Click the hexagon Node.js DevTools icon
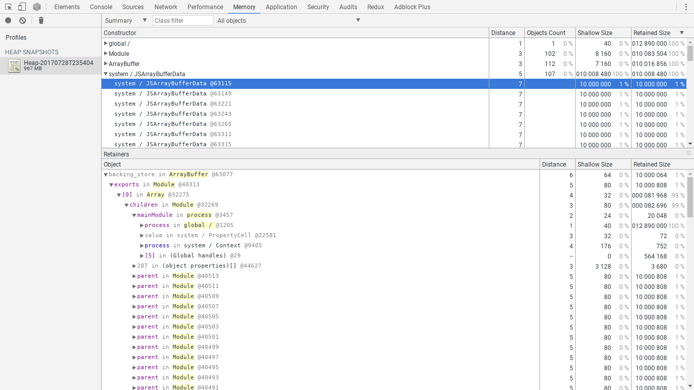 37,7
